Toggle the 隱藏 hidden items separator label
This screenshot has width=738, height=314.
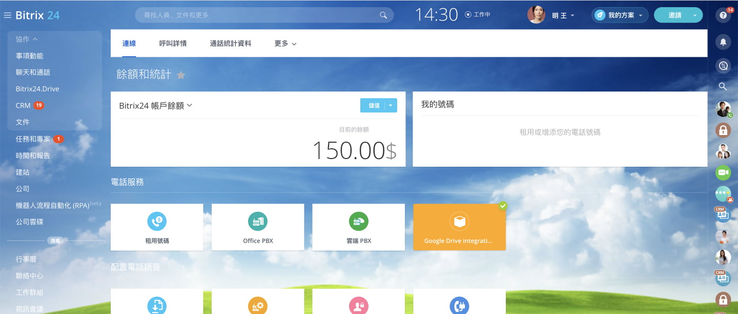pos(55,240)
